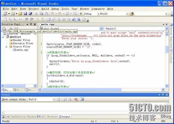Open the Solution Explorer window position dropdown
The height and width of the screenshot is (124, 174).
click(27, 24)
